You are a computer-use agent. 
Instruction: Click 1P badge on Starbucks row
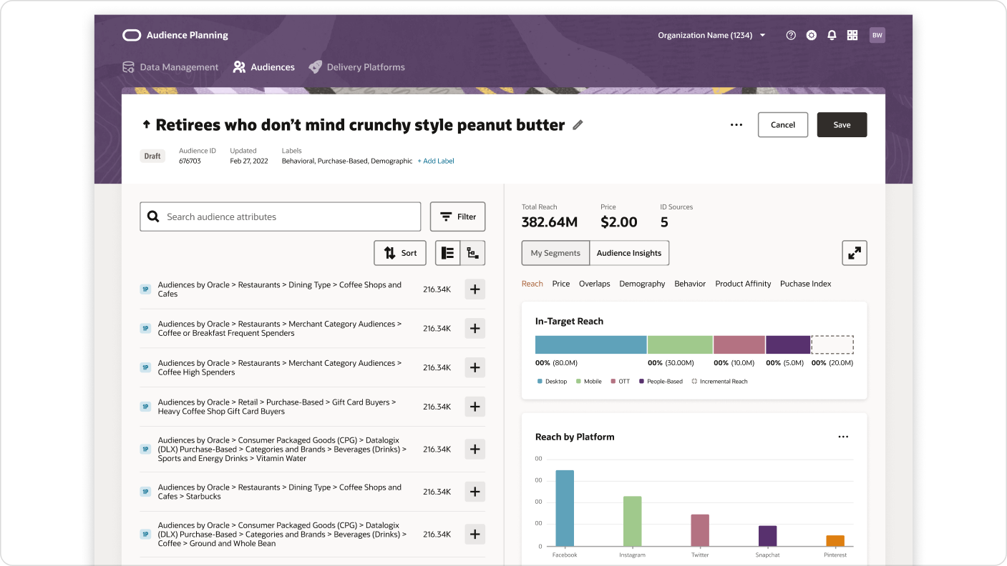point(145,492)
